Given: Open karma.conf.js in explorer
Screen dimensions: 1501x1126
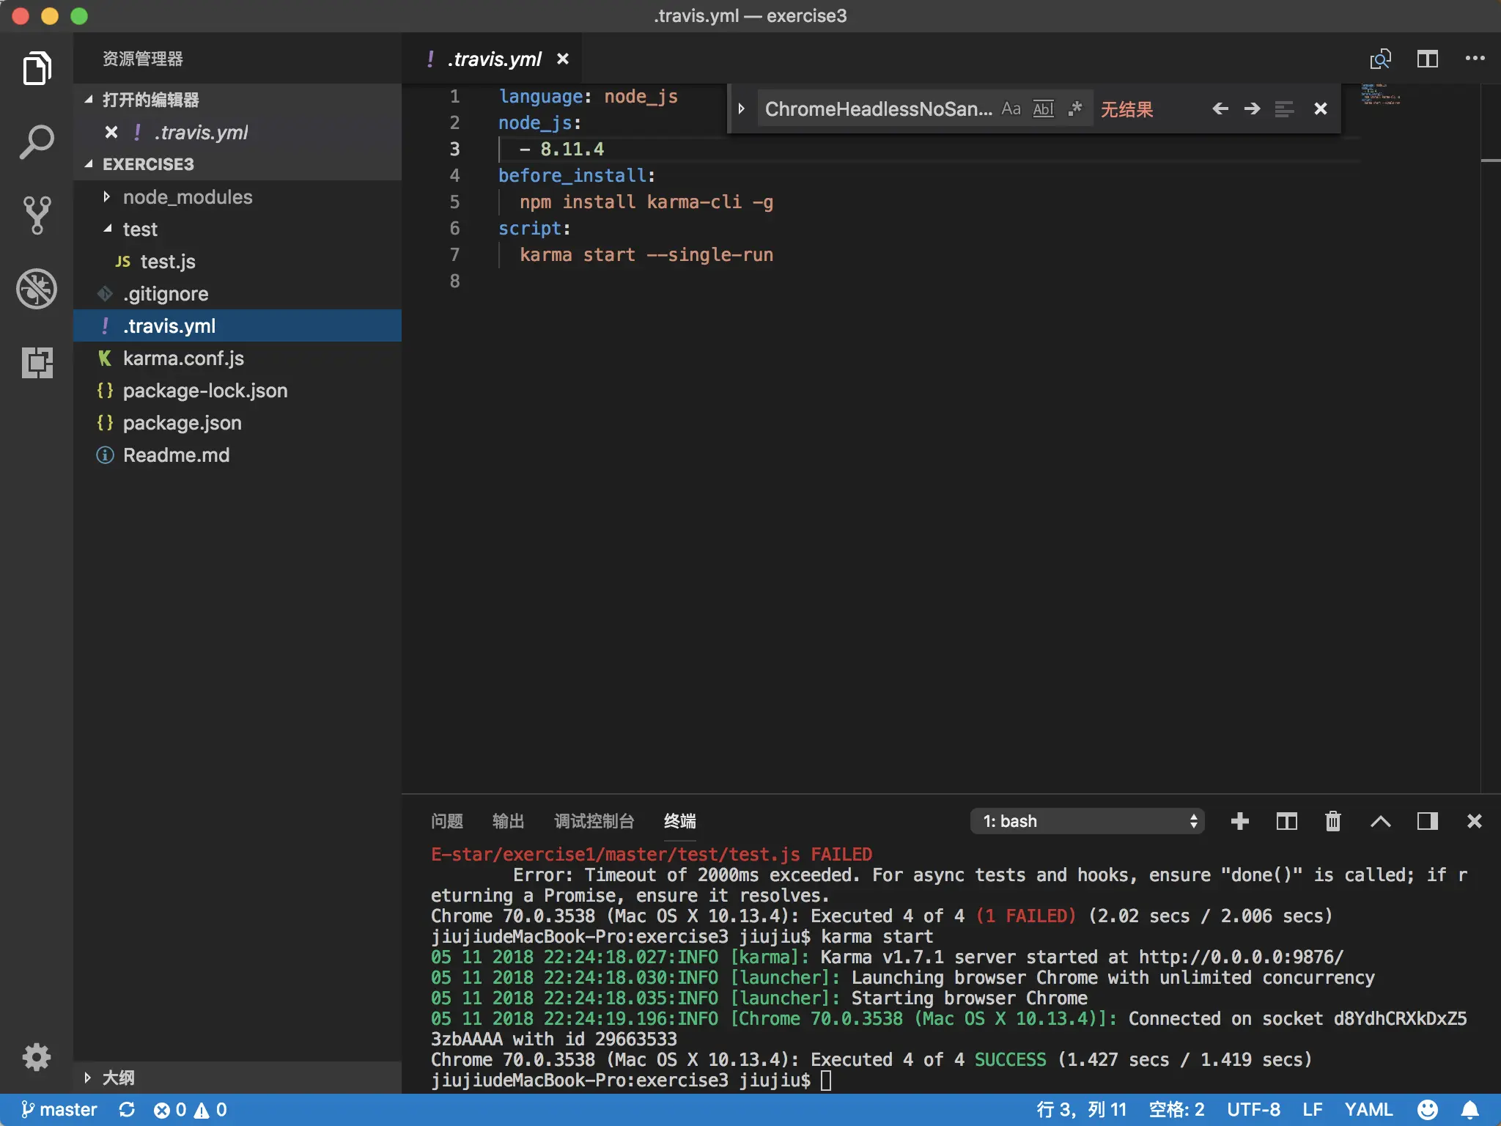Looking at the screenshot, I should pyautogui.click(x=183, y=358).
